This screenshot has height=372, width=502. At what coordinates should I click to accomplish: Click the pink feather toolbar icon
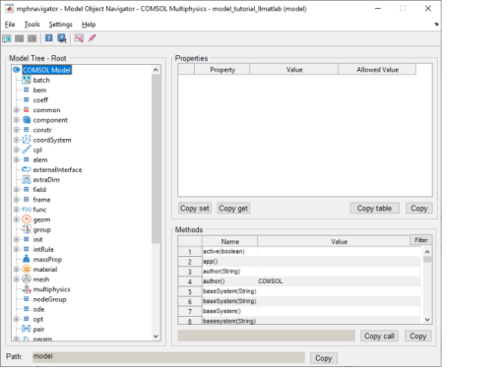point(92,38)
